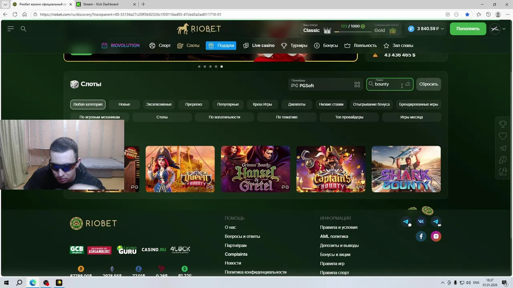
Task: Open the Live casino section
Action: point(259,46)
